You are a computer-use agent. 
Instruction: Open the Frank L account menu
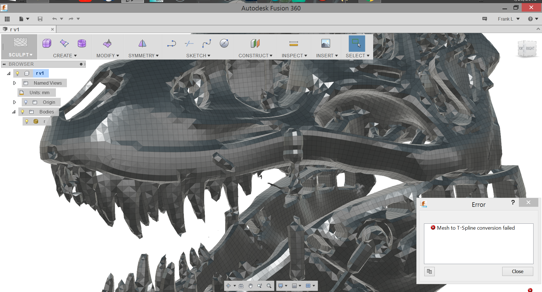point(509,19)
